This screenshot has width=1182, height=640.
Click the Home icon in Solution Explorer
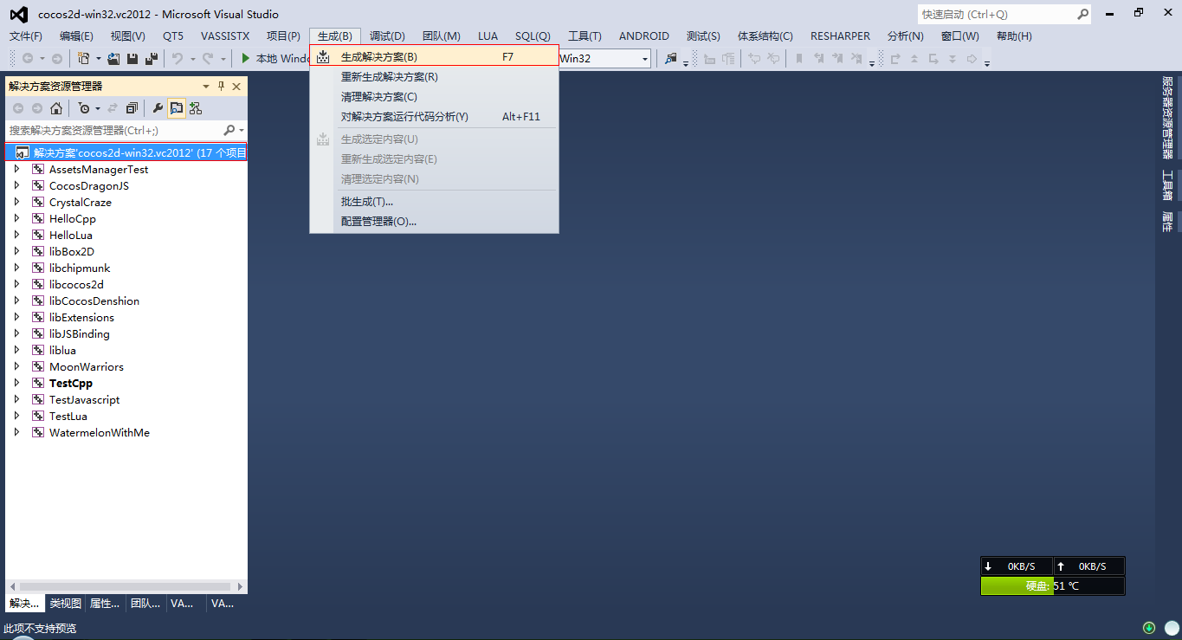[56, 108]
